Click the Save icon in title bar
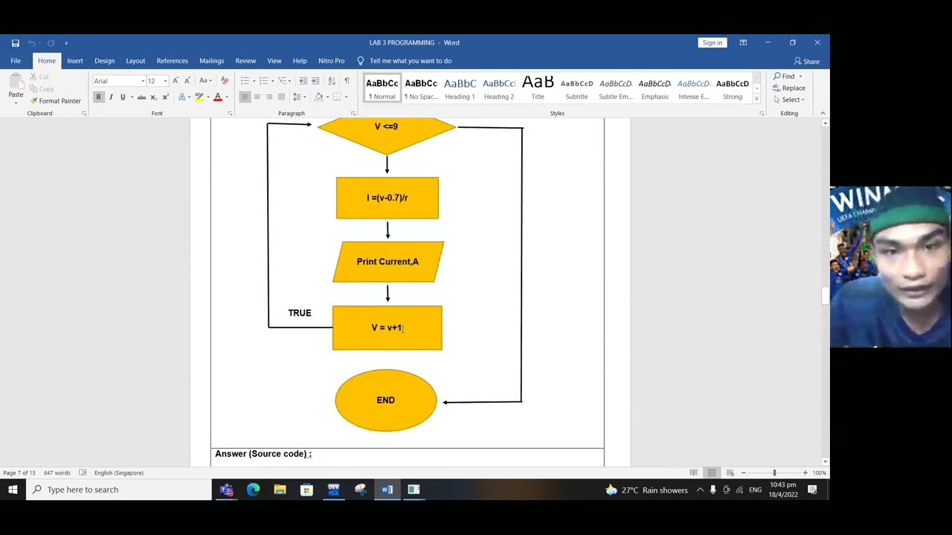The height and width of the screenshot is (535, 952). 15,43
